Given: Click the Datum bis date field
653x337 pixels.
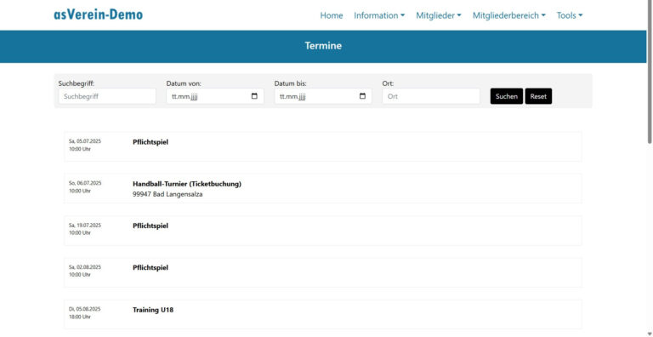Looking at the screenshot, I should (x=323, y=96).
